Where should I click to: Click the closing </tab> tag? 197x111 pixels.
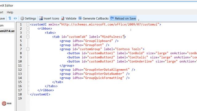pos(58,82)
